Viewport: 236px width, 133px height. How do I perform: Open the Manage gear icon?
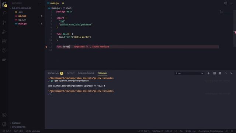coord(4,124)
